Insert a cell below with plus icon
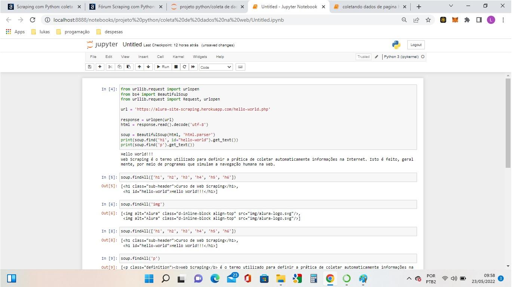 pyautogui.click(x=100, y=67)
